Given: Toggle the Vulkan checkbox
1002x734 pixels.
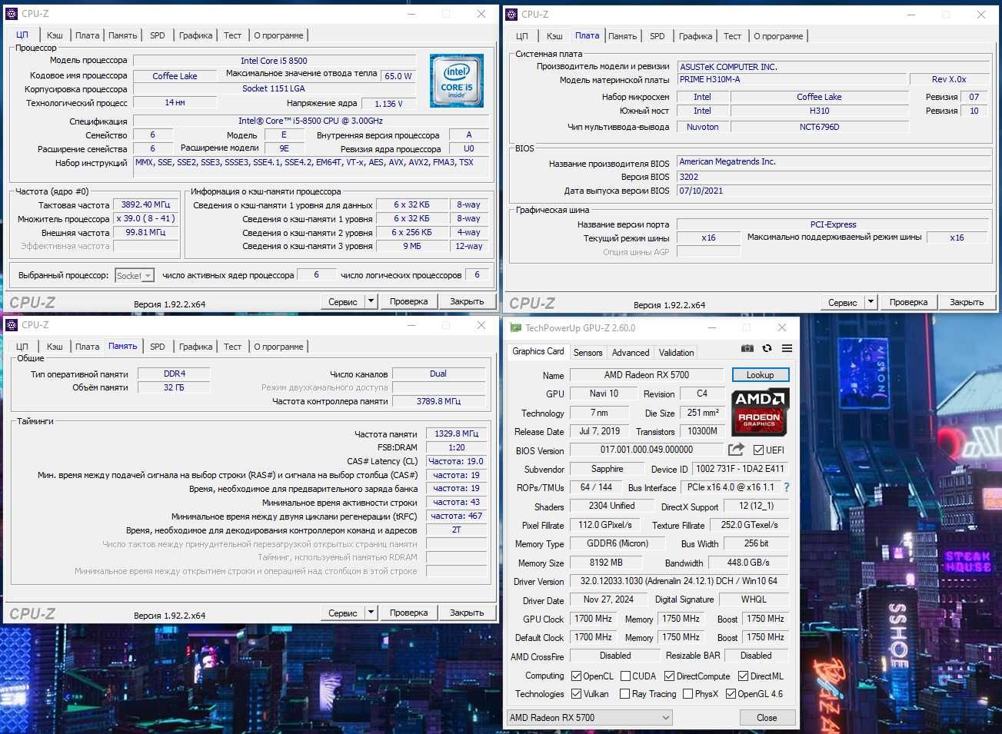Looking at the screenshot, I should click(x=576, y=694).
